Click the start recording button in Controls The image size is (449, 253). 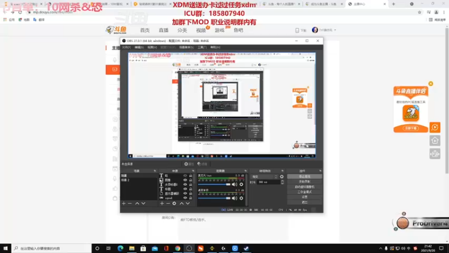[x=304, y=182]
